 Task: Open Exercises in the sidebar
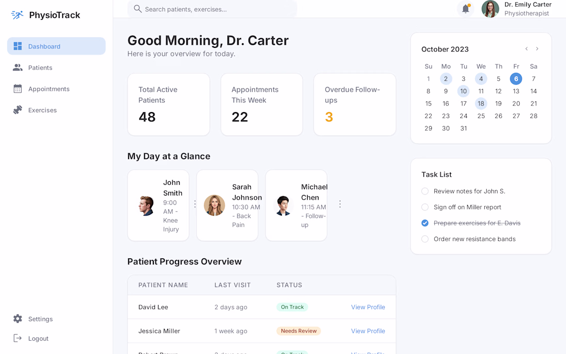click(56, 110)
